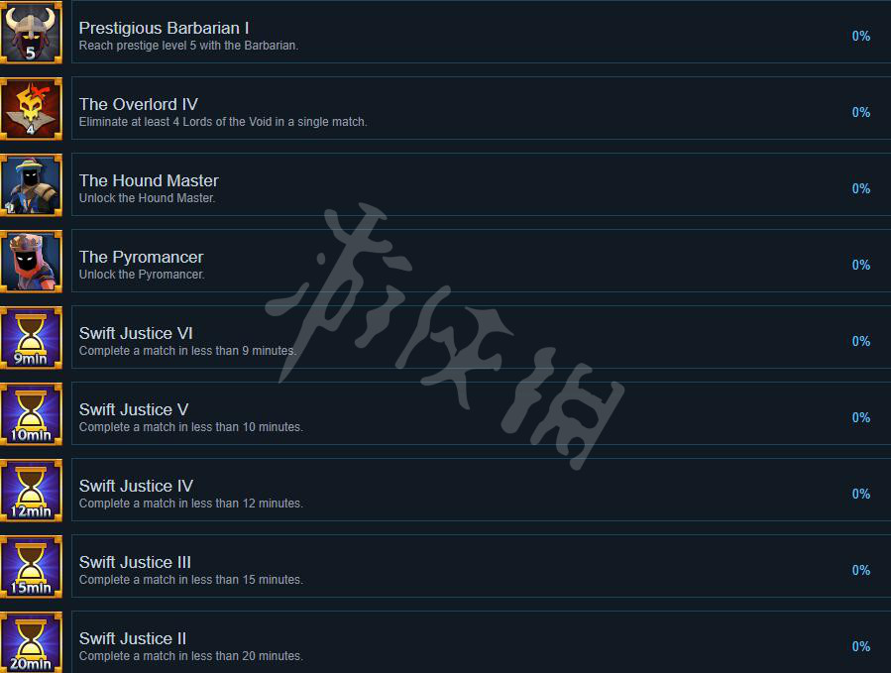Click the 20min hourglass icon
This screenshot has height=673, width=891.
click(x=31, y=642)
